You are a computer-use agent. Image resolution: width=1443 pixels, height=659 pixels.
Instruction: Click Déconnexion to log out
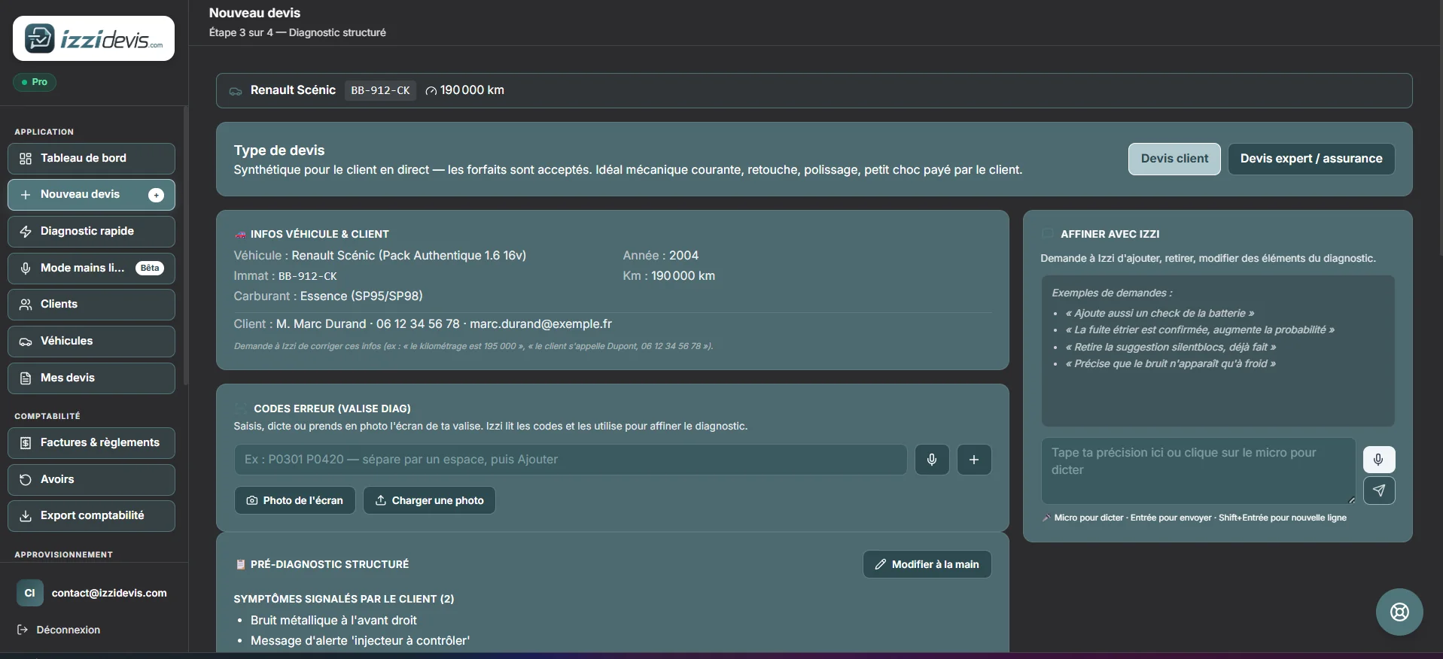(x=59, y=630)
